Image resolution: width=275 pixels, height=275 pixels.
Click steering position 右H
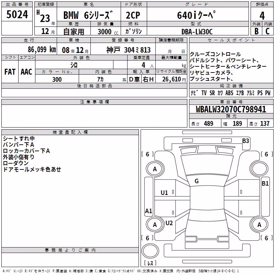[x=148, y=79]
